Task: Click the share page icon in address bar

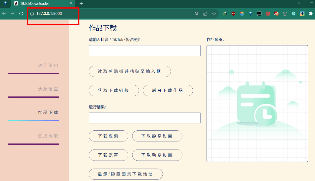Action: pyautogui.click(x=205, y=14)
